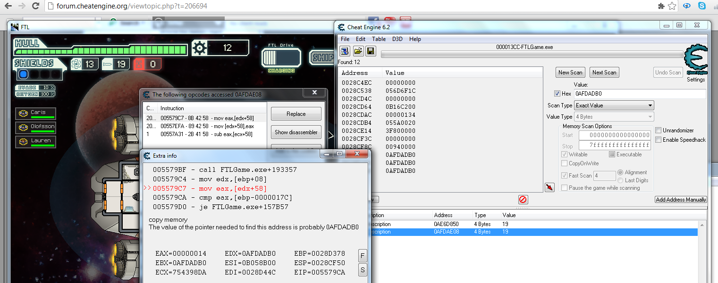The width and height of the screenshot is (718, 283).
Task: Open the D3D menu
Action: click(x=397, y=39)
